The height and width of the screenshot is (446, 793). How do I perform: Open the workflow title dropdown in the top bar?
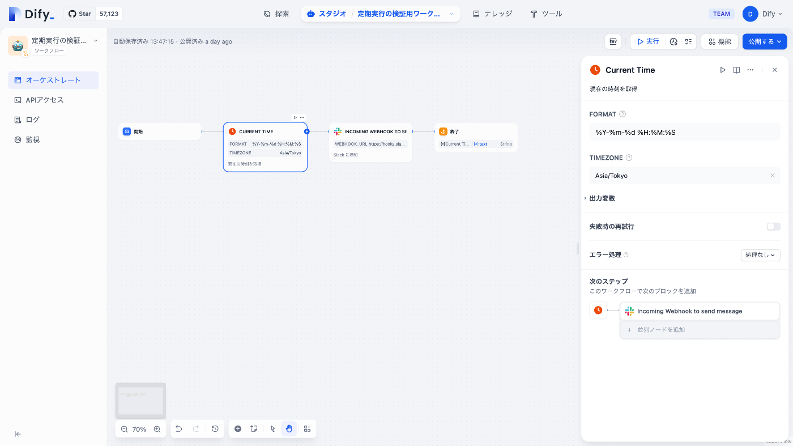point(451,13)
